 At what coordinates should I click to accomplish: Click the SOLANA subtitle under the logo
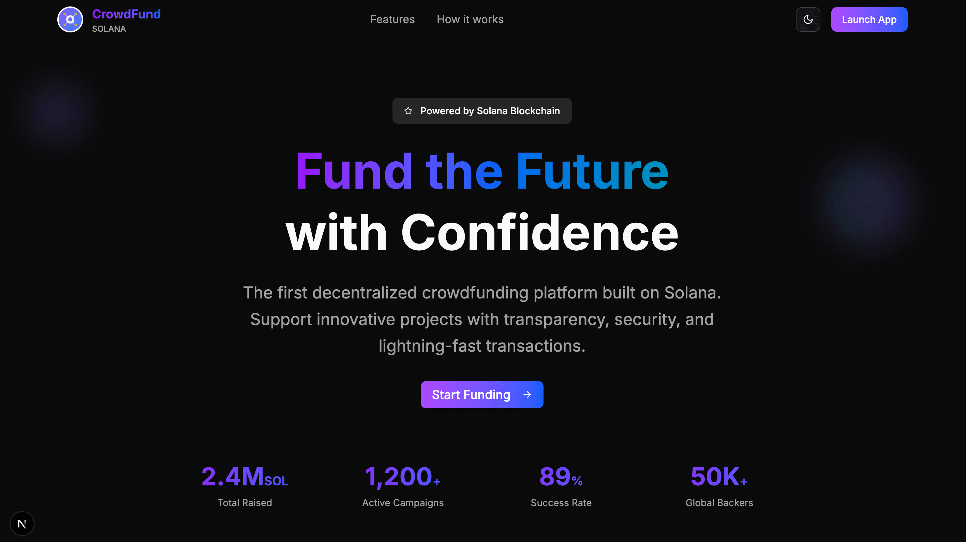point(108,29)
